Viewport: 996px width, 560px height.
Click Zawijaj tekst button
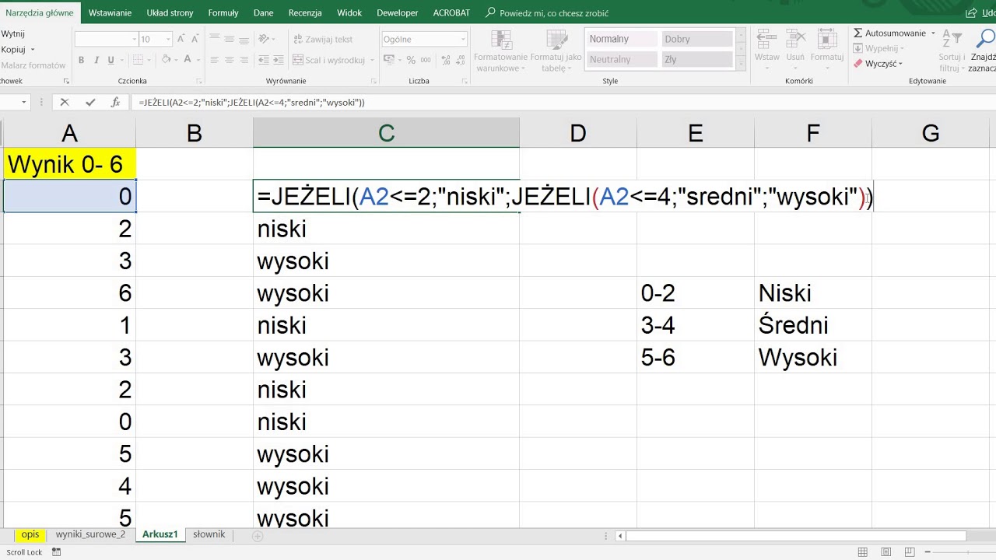323,39
